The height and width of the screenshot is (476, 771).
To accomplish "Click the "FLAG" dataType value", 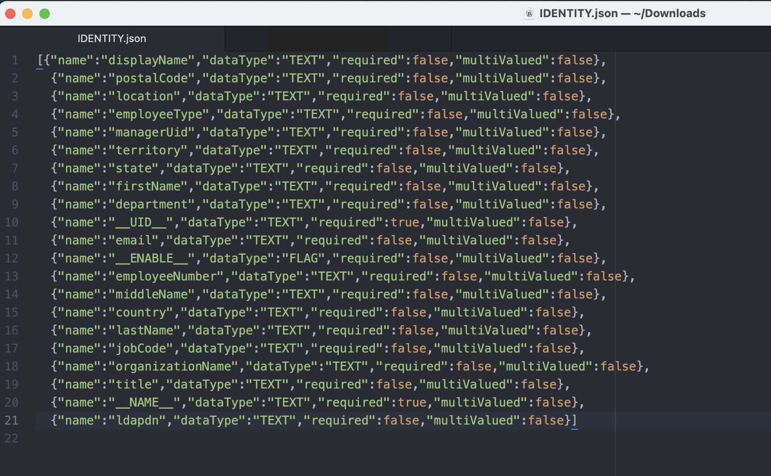I will pyautogui.click(x=304, y=259).
